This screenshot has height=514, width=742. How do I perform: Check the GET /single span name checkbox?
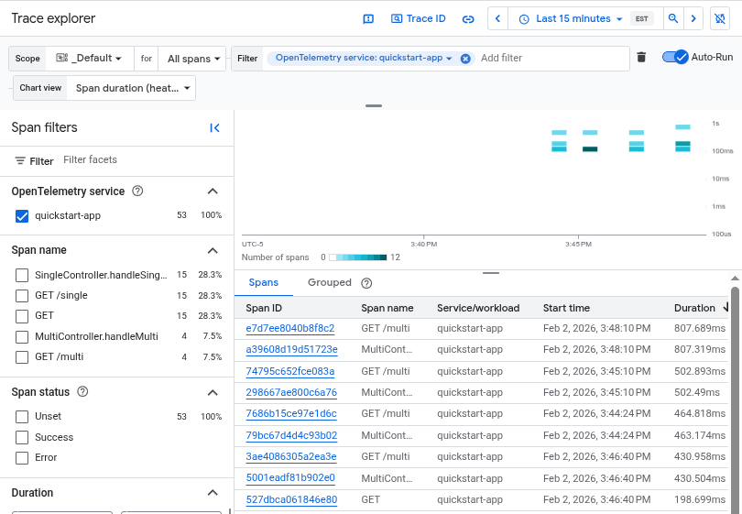tap(22, 295)
